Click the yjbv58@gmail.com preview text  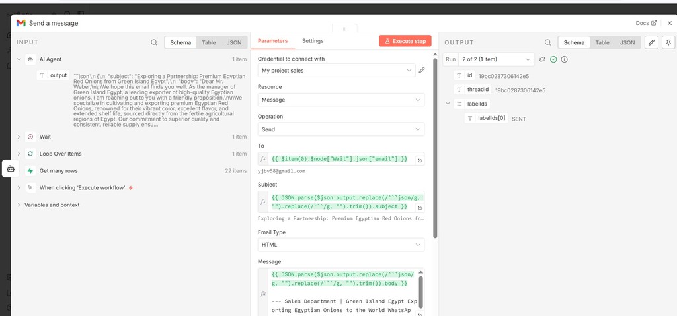(282, 171)
